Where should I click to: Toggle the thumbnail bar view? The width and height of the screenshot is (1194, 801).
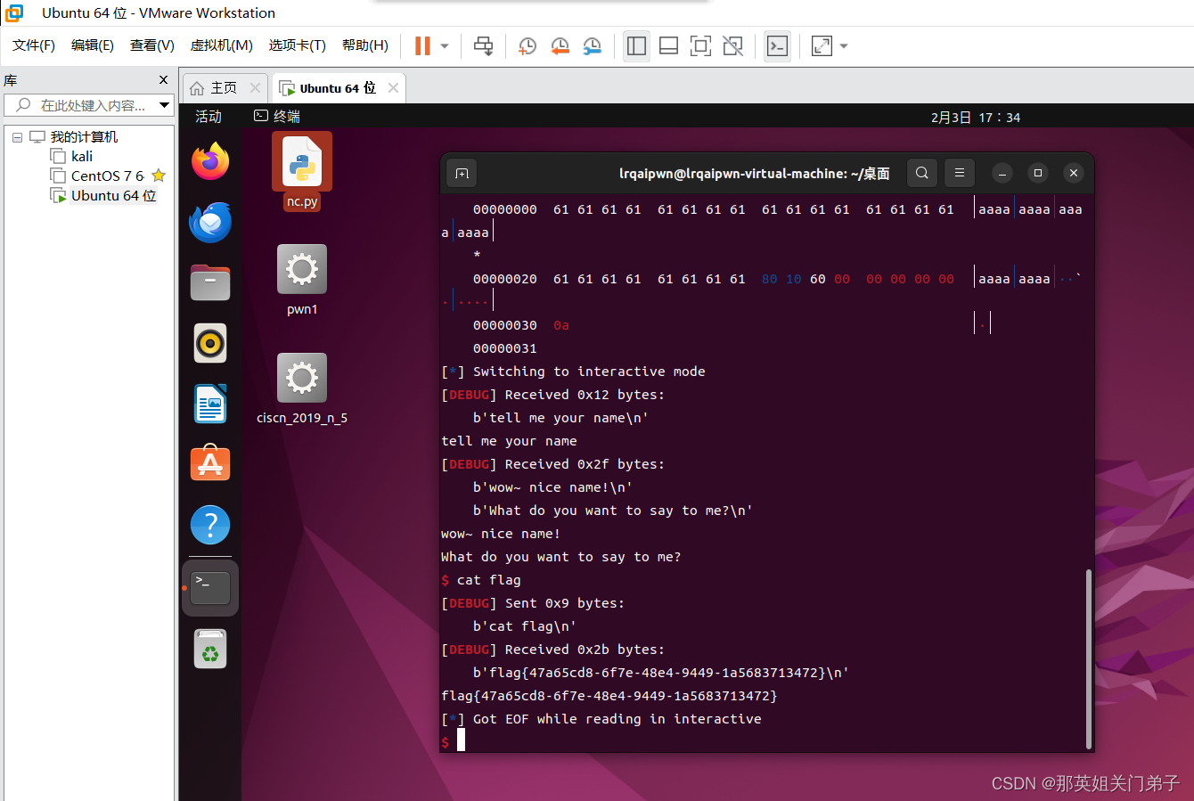point(668,45)
